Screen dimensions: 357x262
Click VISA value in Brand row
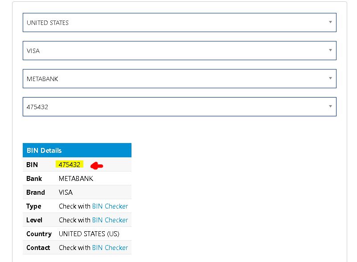[66, 192]
